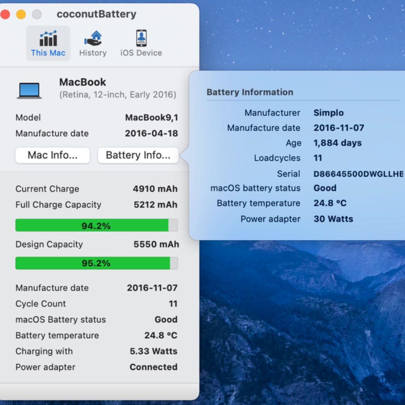This screenshot has width=405, height=405.
Task: Click the Battery Info… button
Action: pyautogui.click(x=138, y=155)
